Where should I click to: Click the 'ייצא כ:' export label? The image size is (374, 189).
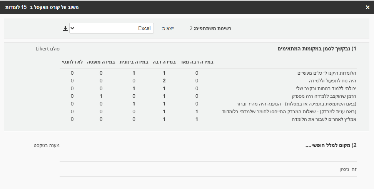point(167,28)
